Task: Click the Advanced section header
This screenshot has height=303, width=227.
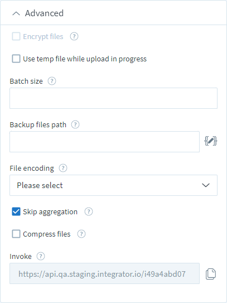Action: tap(113, 13)
